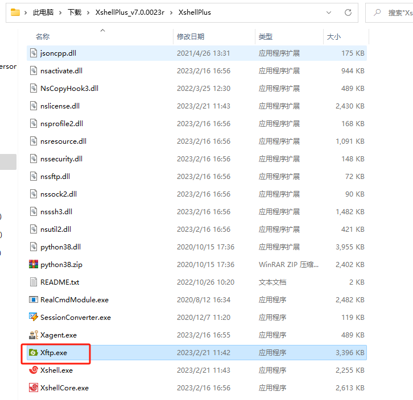Click the nsresource.dll file icon
Viewport: 413px width, 400px height.
pyautogui.click(x=34, y=141)
